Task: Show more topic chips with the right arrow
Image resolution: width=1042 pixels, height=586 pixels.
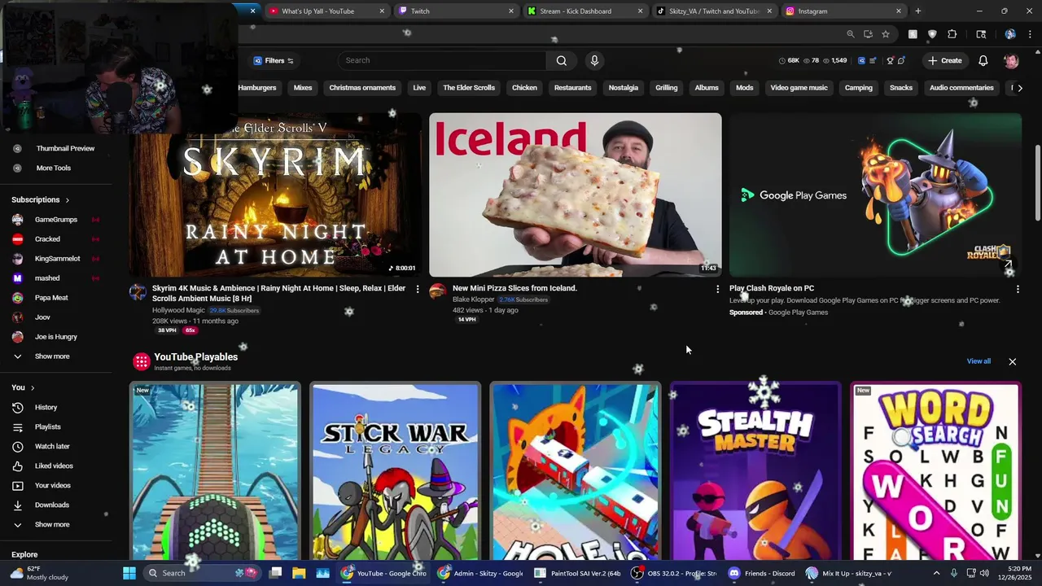Action: point(1019,88)
